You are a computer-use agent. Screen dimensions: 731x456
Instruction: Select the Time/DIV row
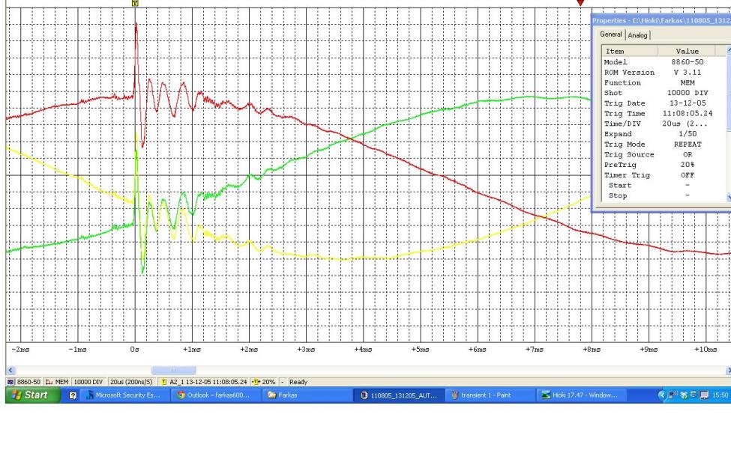point(664,124)
